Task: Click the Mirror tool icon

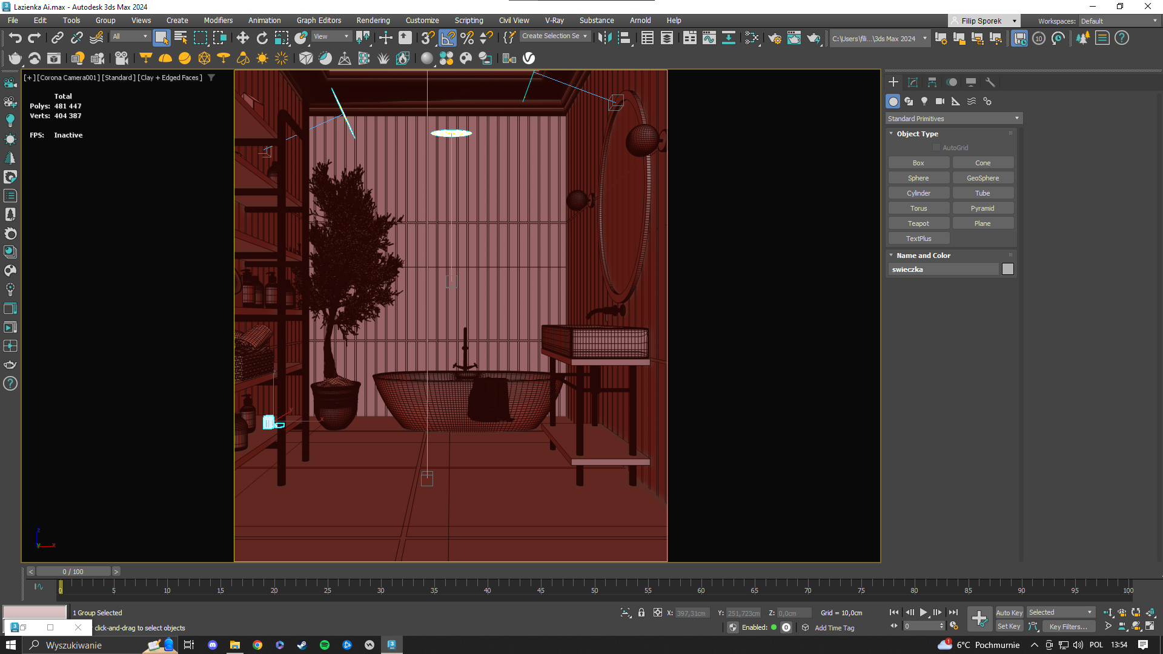Action: 604,38
